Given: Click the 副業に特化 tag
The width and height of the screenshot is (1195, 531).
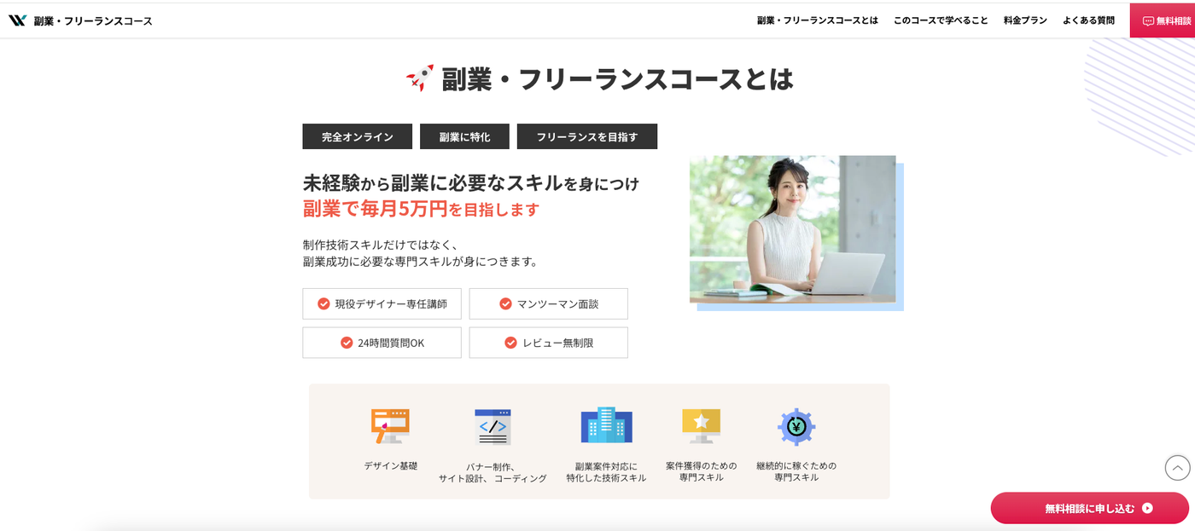Looking at the screenshot, I should coord(464,136).
